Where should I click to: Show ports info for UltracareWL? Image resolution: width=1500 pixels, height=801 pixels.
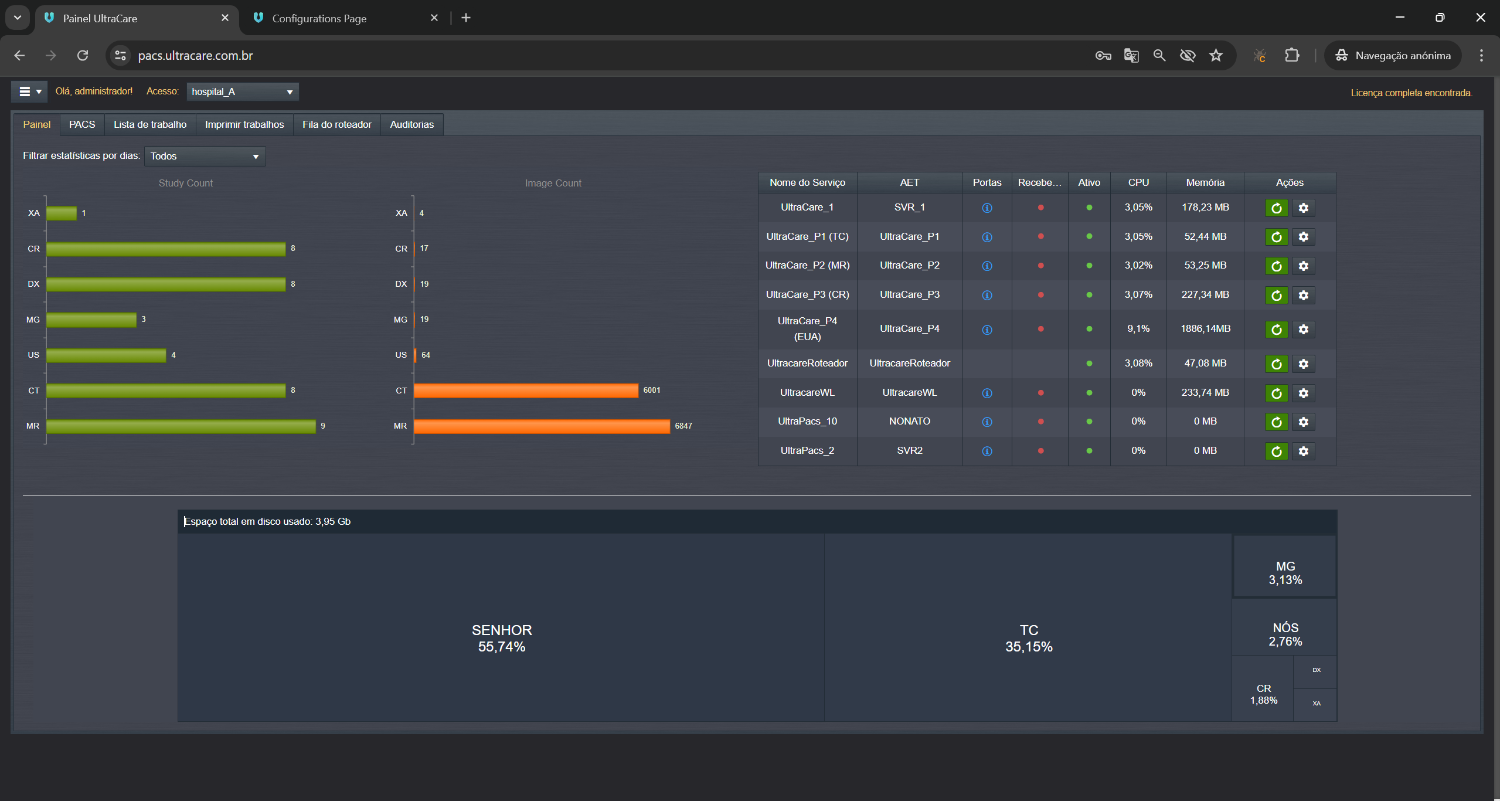[987, 393]
